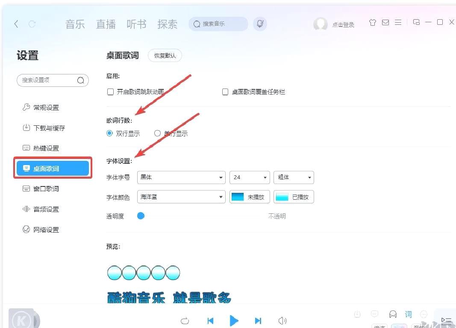Expand the font size dropdown showing 24
456x328 pixels.
(x=250, y=177)
